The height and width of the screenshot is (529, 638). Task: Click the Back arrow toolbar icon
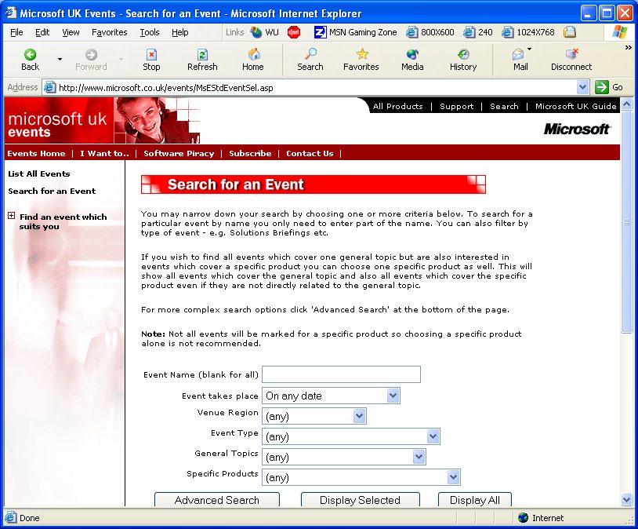[30, 55]
